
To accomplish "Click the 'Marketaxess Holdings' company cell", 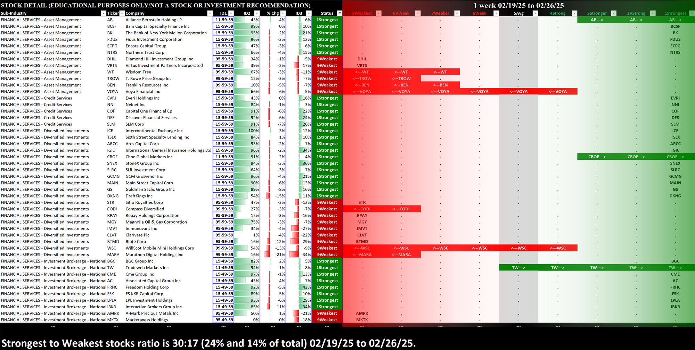I will [169, 320].
